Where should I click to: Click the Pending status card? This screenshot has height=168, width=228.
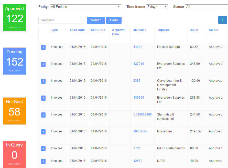(x=14, y=61)
